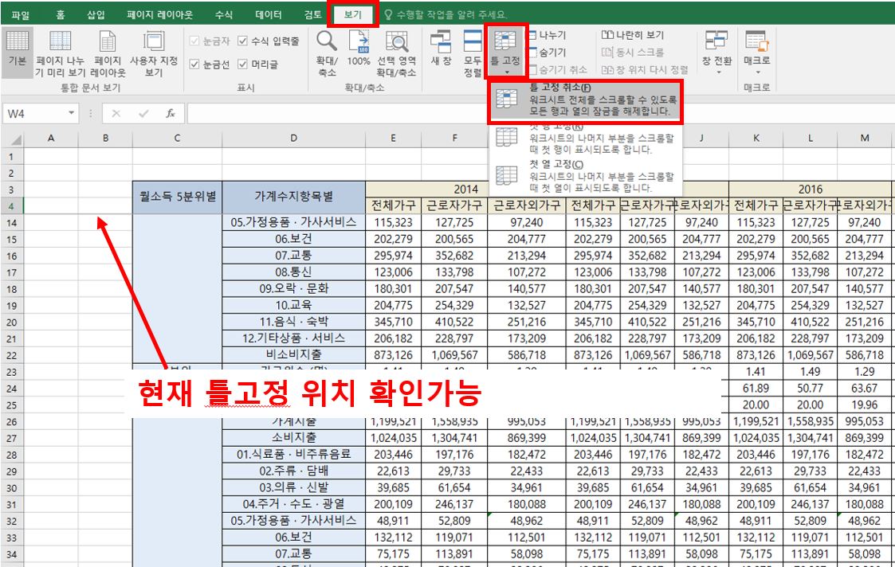
Task: Open the 데이터 tab
Action: click(269, 15)
